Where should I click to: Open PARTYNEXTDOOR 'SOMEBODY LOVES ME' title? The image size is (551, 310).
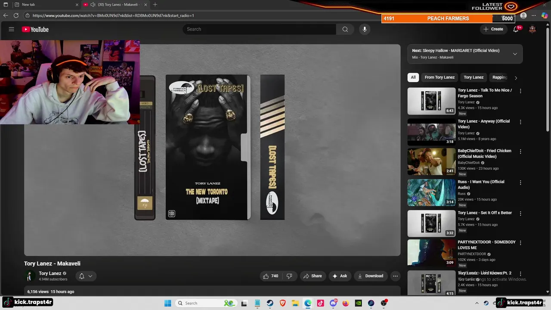[x=486, y=245]
